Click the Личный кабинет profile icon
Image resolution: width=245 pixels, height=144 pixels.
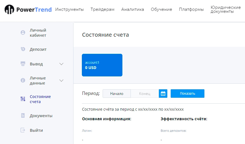(x=23, y=32)
